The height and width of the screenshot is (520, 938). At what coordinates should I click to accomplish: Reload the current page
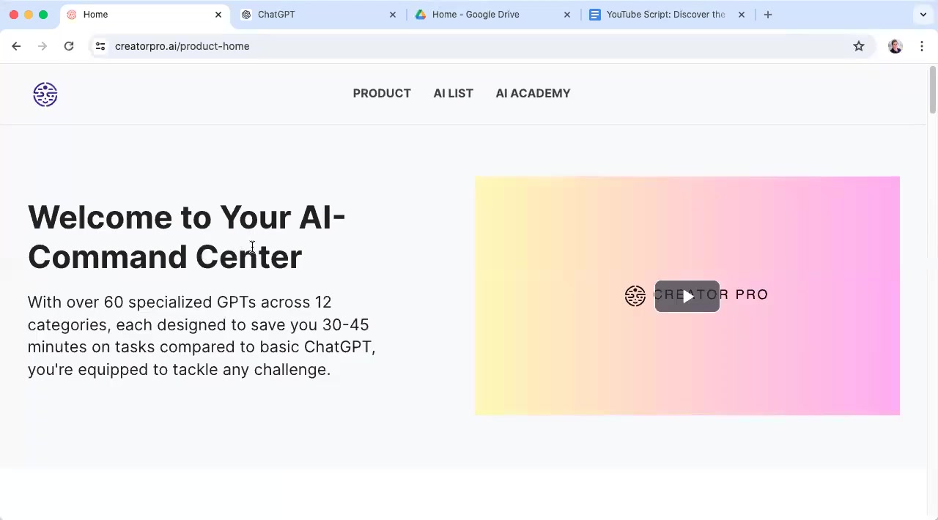(69, 46)
